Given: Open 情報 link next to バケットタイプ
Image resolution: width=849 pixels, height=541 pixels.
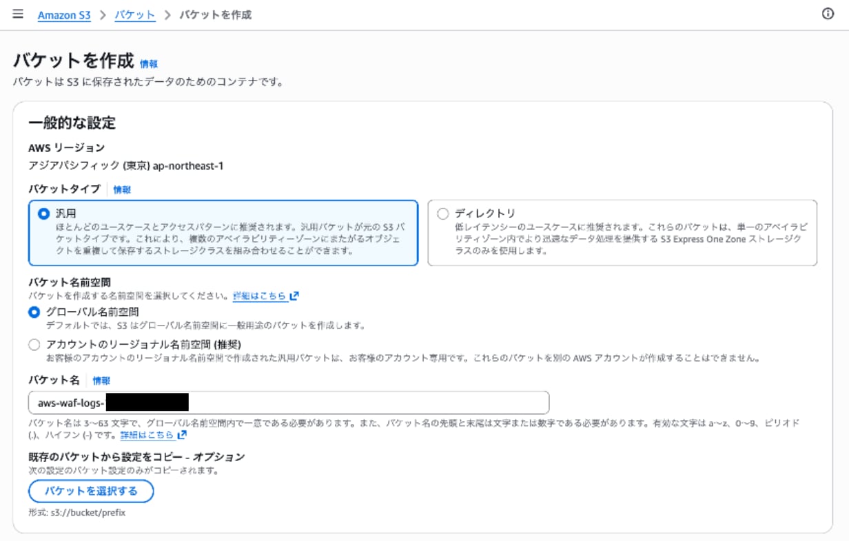Looking at the screenshot, I should (x=122, y=189).
